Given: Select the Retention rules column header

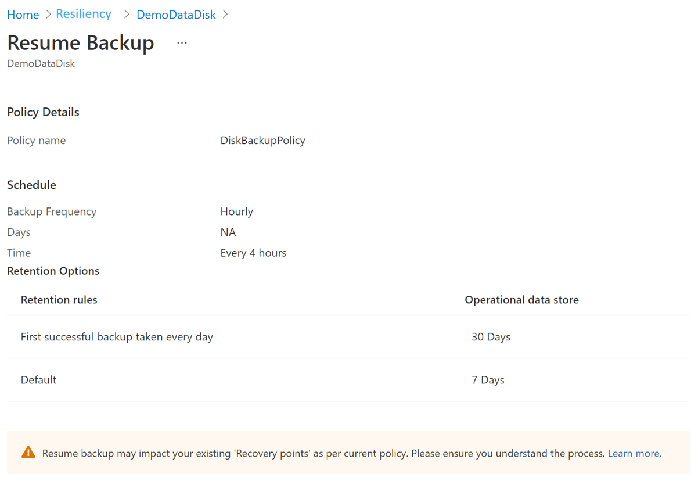Looking at the screenshot, I should click(59, 299).
